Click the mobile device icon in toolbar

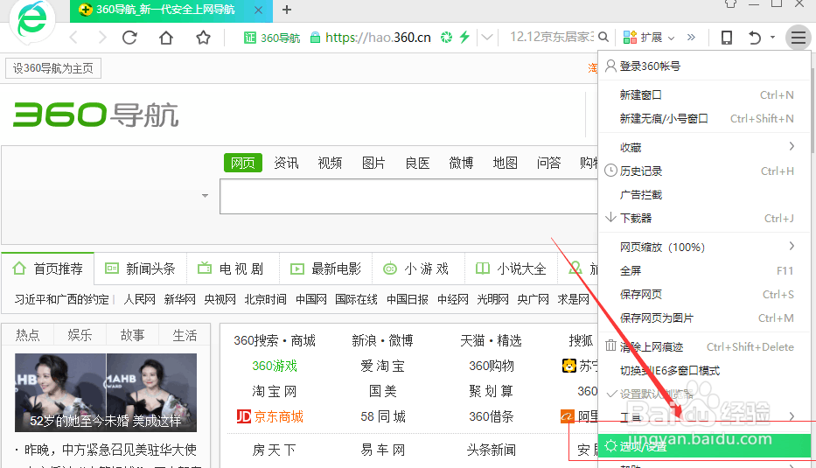727,37
